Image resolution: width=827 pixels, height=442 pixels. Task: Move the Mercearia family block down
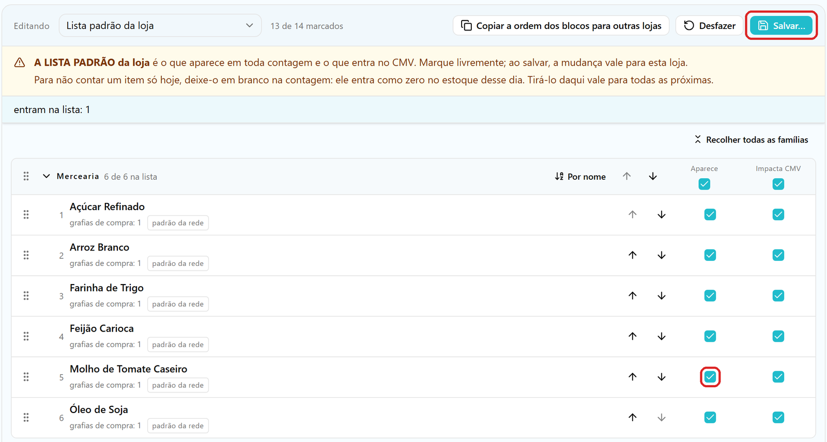coord(653,177)
